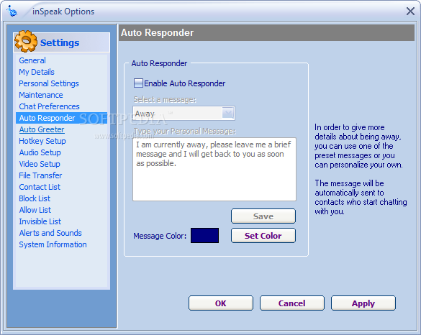
Task: Show the Block List page
Action: click(35, 198)
